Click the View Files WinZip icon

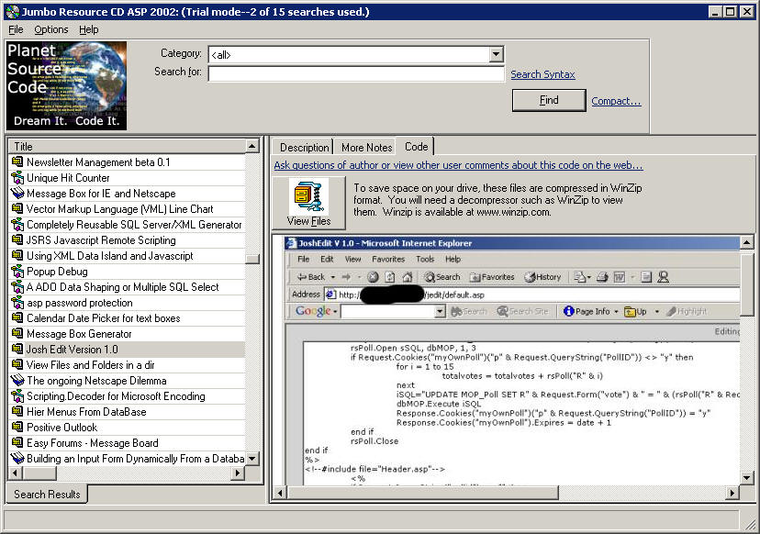click(x=308, y=195)
